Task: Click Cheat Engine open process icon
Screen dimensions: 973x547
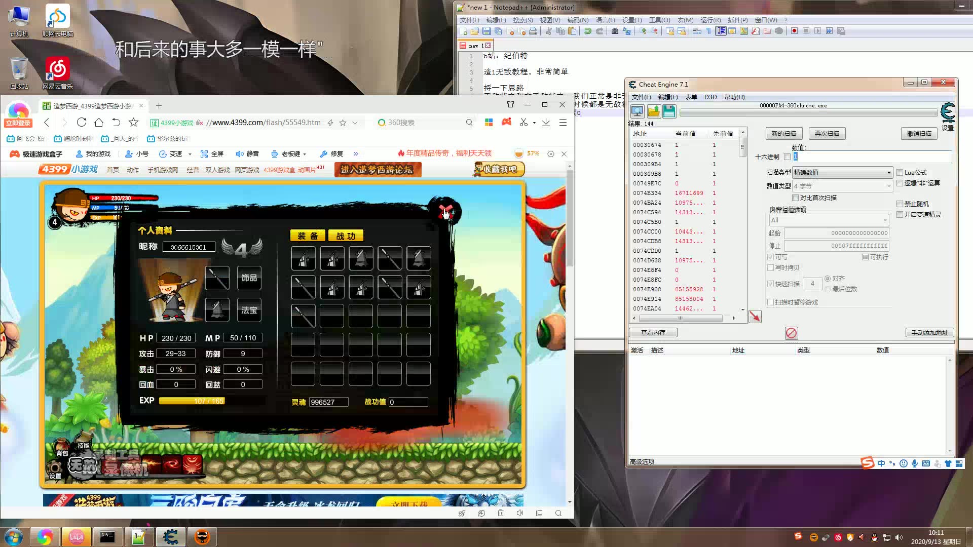Action: [637, 111]
